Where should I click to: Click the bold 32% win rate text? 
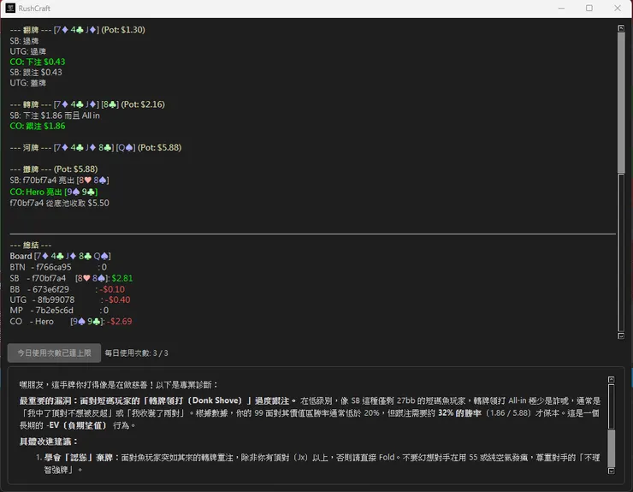point(459,413)
